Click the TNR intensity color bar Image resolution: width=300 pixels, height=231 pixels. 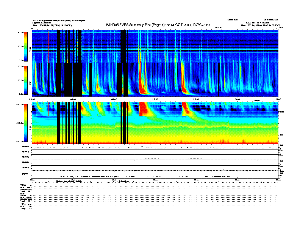coord(26,123)
